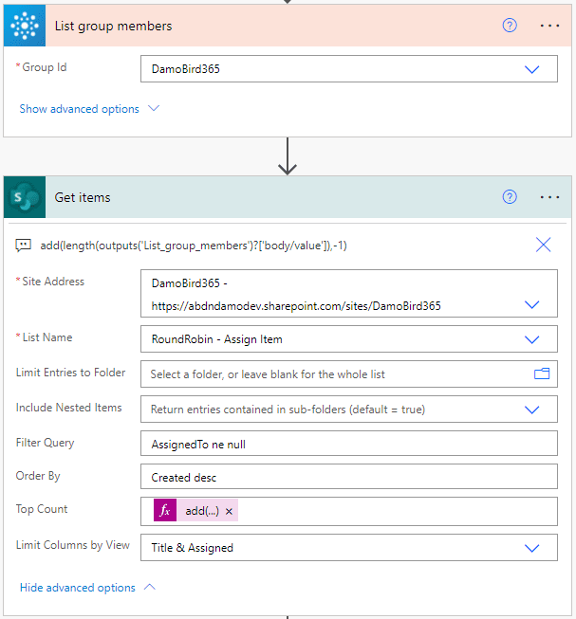The image size is (576, 619).
Task: Expand the Limit Columns by View dropdown
Action: point(531,547)
